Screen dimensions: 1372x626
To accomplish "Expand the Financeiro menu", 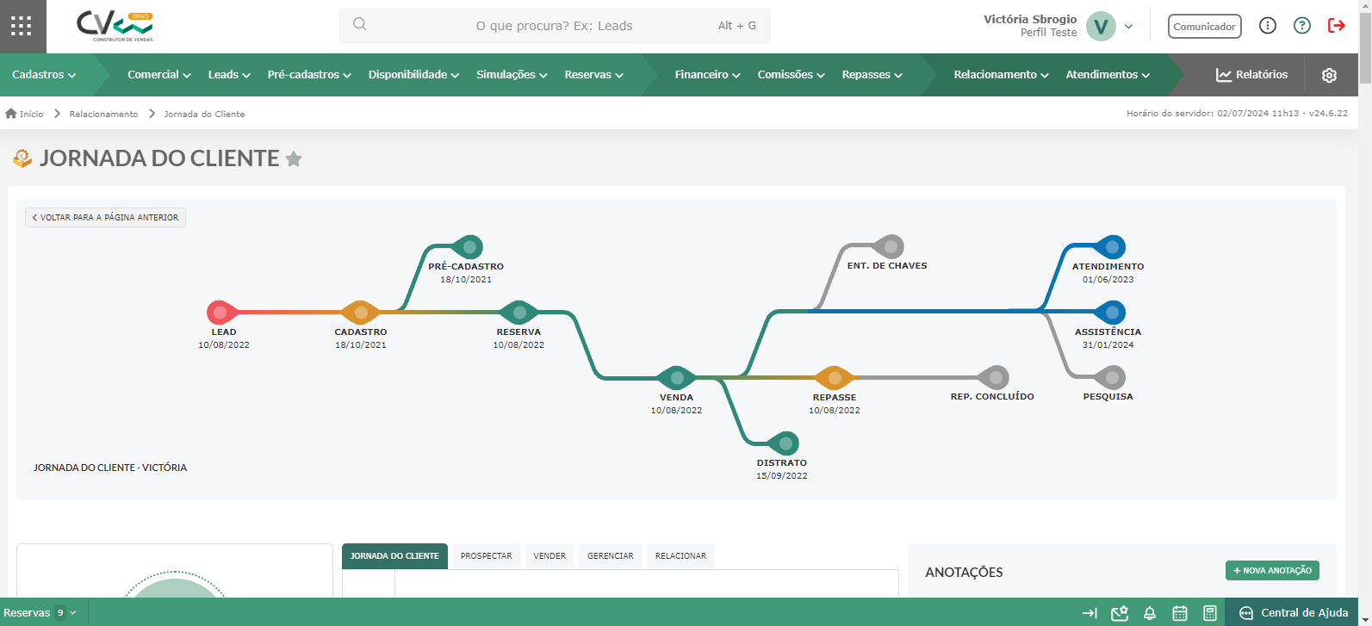I will point(707,75).
